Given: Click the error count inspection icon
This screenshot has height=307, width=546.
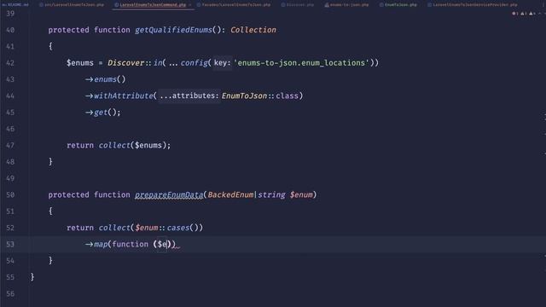Looking at the screenshot, I should [514, 14].
